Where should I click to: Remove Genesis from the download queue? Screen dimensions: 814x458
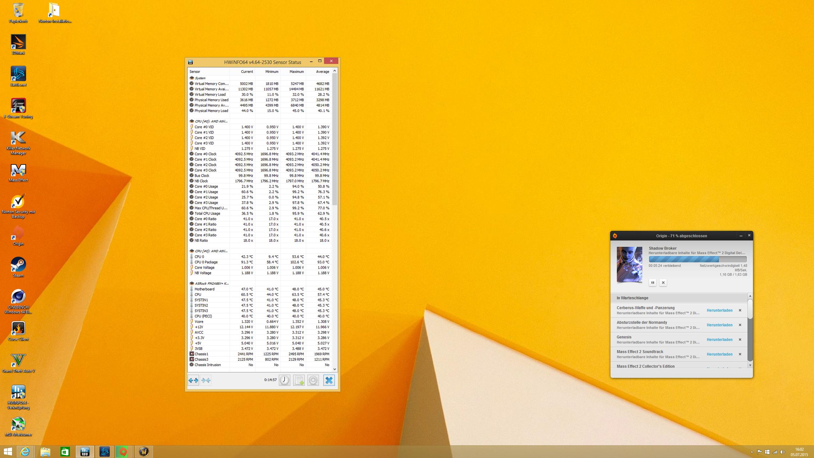740,340
